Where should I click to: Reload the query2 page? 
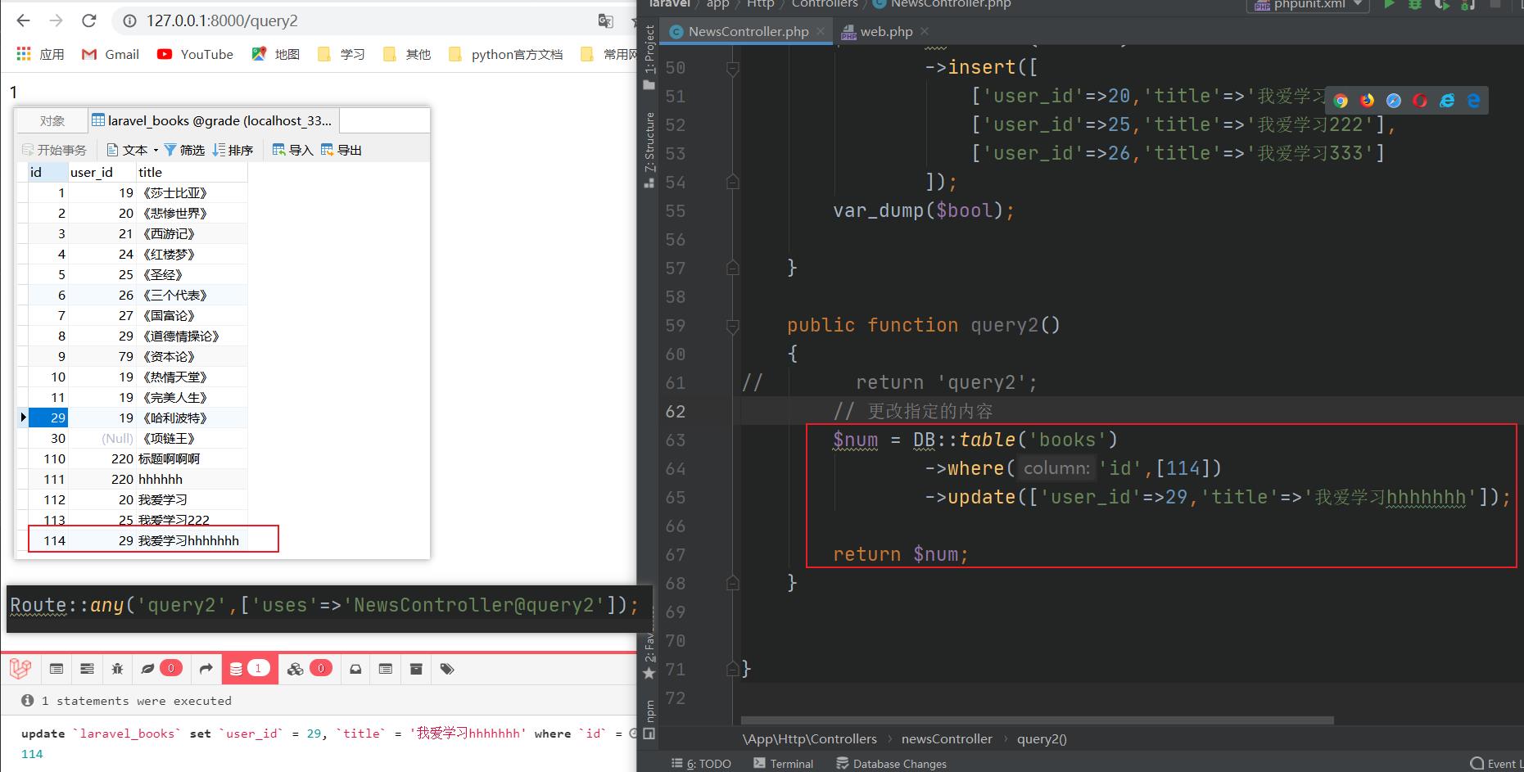89,20
